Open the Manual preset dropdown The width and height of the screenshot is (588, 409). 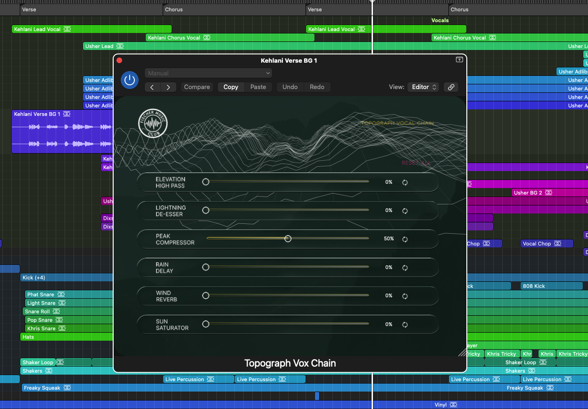(x=208, y=73)
